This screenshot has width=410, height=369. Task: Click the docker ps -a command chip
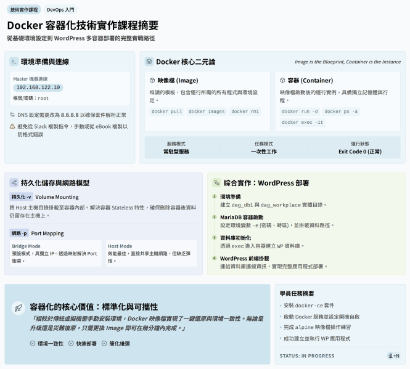point(341,112)
